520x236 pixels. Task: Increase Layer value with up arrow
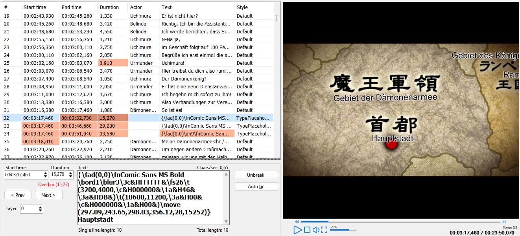(x=41, y=207)
